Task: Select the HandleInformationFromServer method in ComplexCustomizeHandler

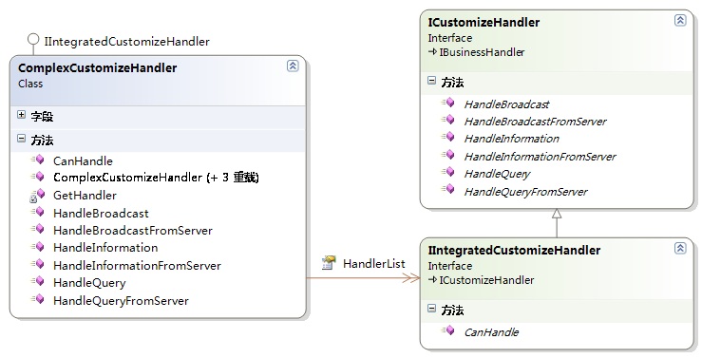Action: (x=137, y=265)
